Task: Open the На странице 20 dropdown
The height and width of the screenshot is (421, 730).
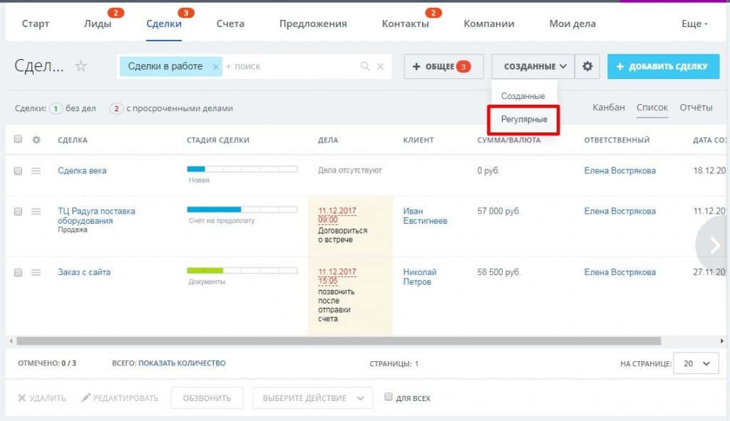Action: point(696,363)
